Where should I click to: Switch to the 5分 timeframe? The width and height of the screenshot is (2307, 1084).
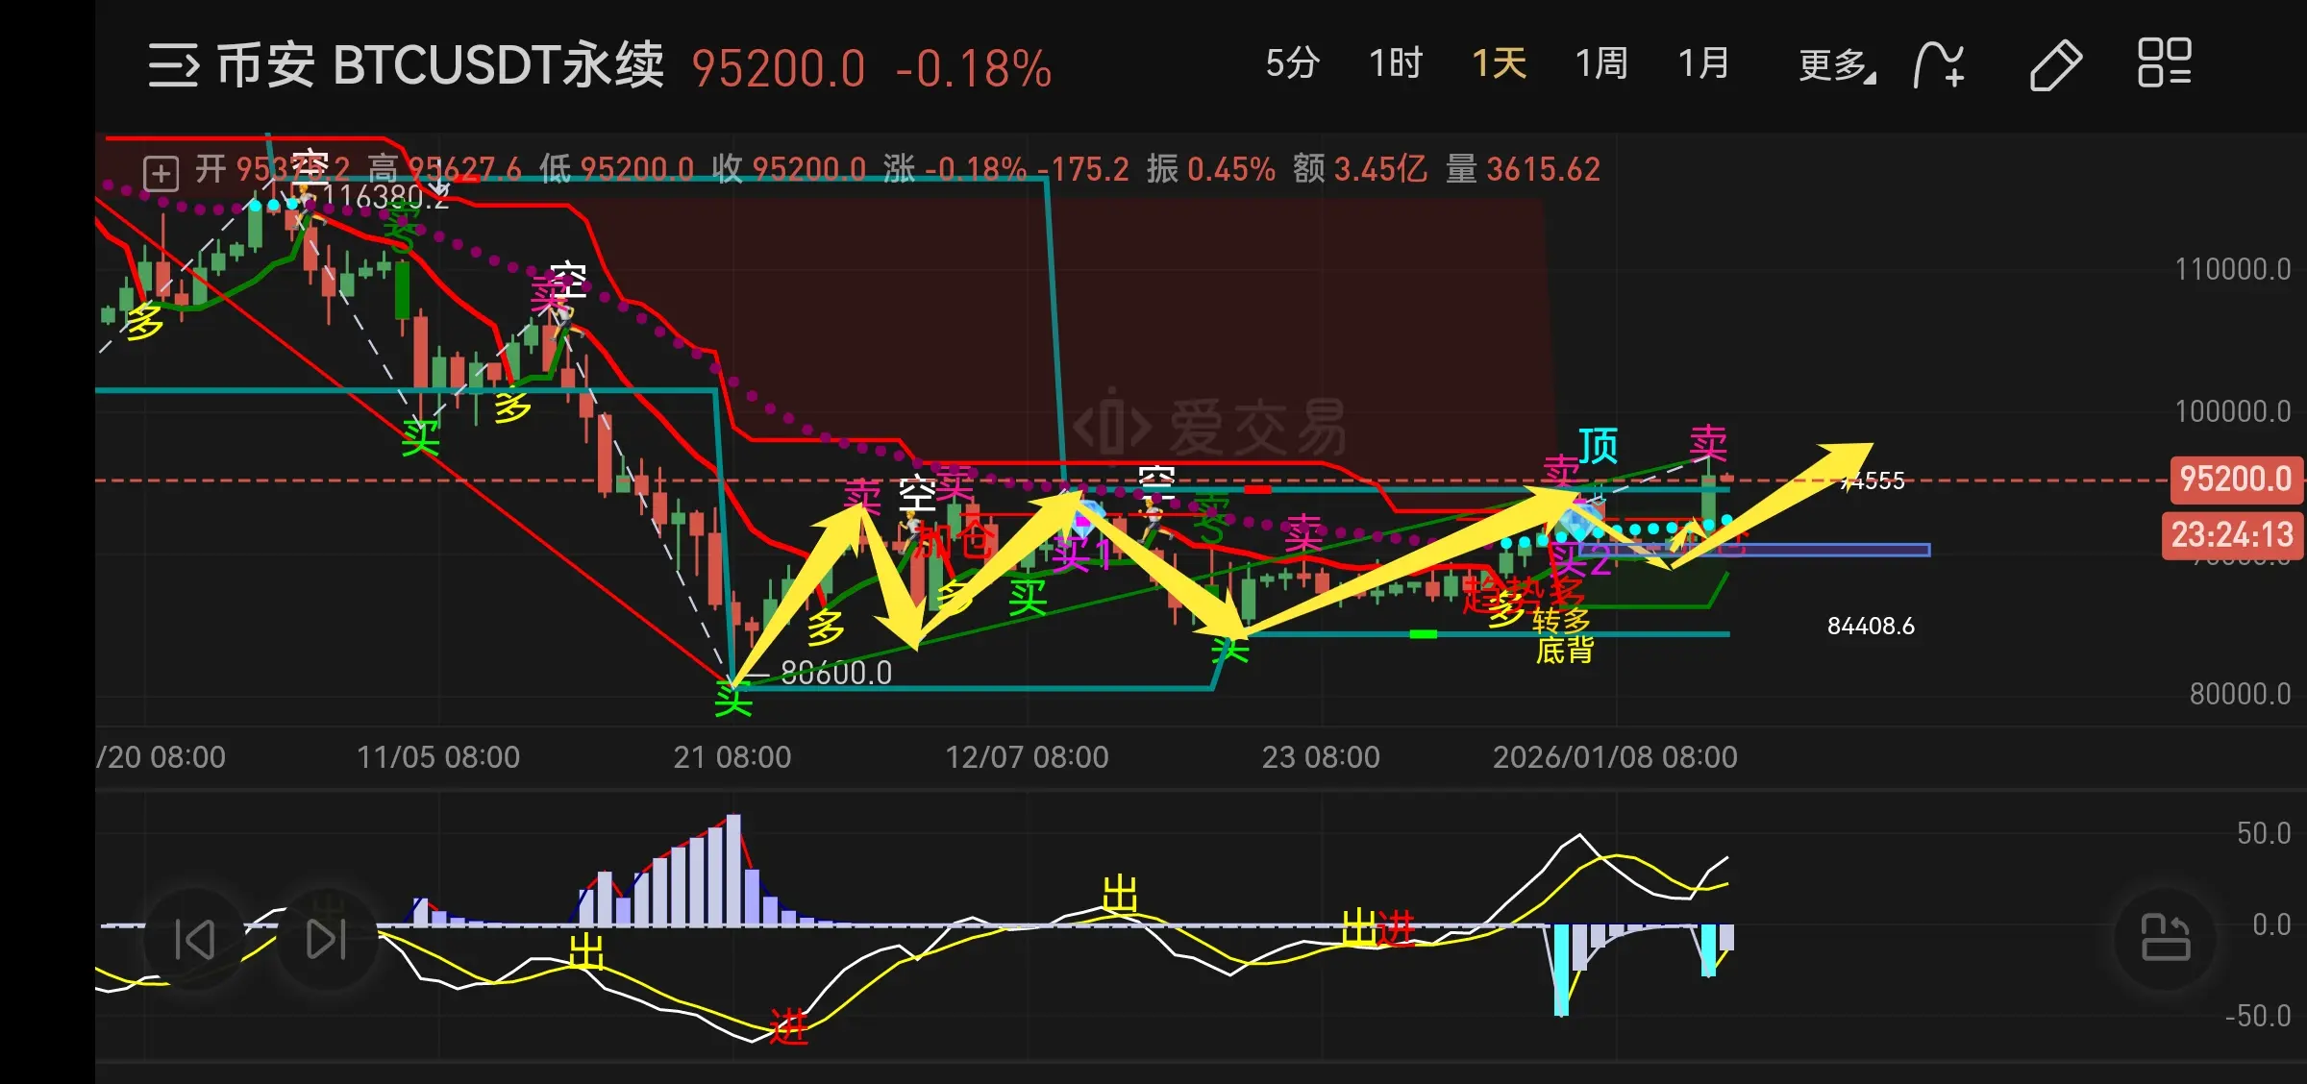click(1292, 64)
